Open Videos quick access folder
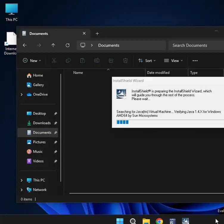Image resolution: width=224 pixels, height=224 pixels. coord(38,161)
